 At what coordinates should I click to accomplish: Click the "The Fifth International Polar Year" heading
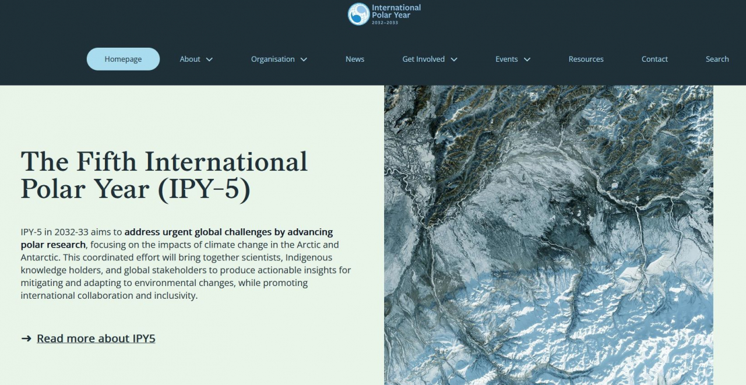164,175
